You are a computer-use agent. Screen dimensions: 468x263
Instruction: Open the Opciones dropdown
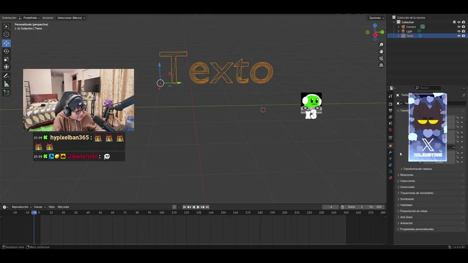pyautogui.click(x=377, y=18)
